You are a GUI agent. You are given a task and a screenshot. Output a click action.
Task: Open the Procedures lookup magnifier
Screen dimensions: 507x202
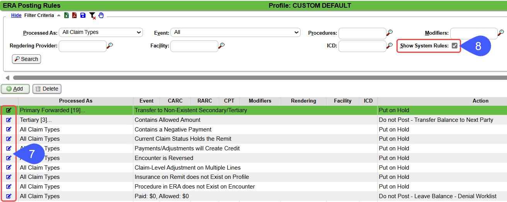point(390,33)
